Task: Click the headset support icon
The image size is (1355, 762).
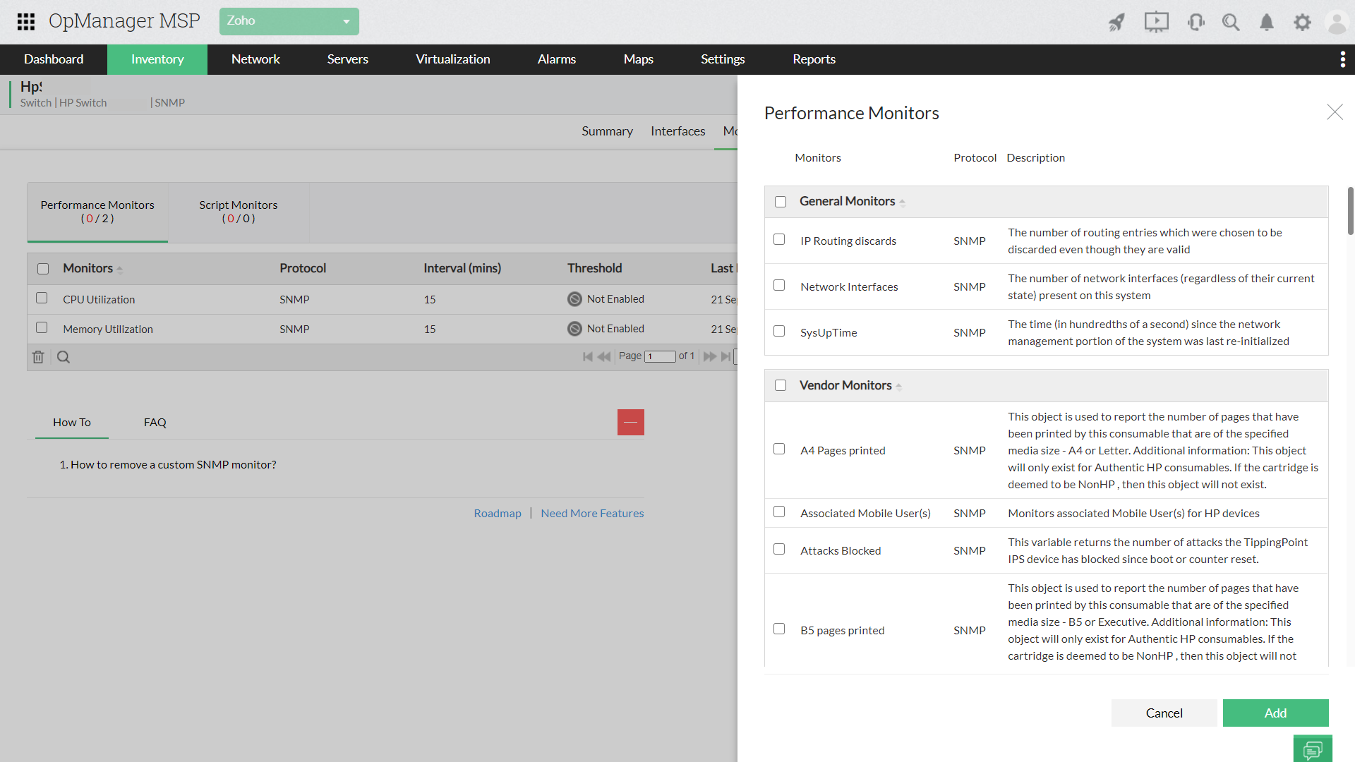Action: pos(1196,22)
